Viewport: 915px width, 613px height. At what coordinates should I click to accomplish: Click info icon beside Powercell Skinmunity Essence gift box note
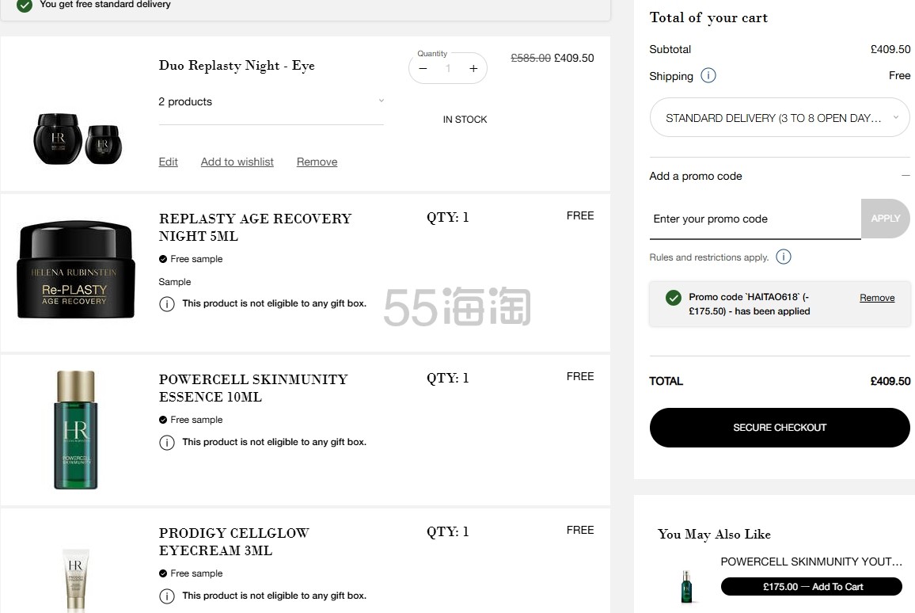point(167,443)
